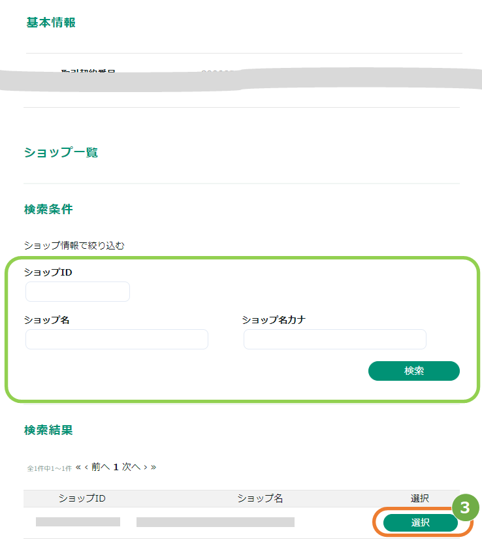
Task: Click the ショップ一覧 heading
Action: 61,152
